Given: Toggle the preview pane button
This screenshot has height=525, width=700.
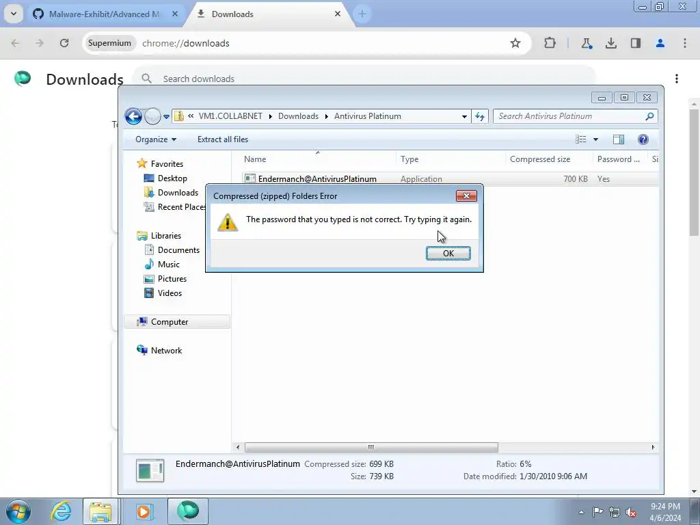Looking at the screenshot, I should coord(618,139).
